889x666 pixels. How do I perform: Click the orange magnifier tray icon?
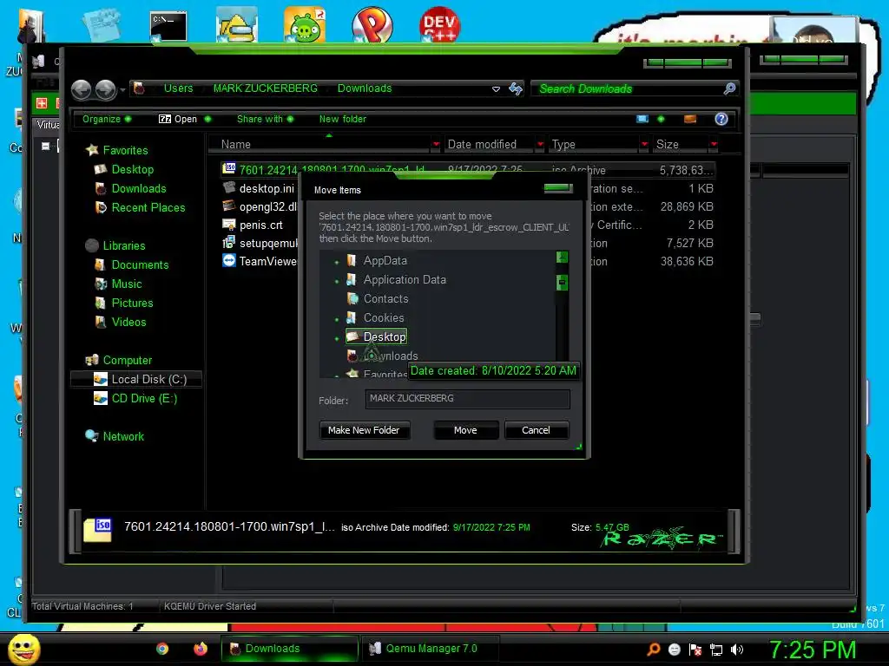653,650
